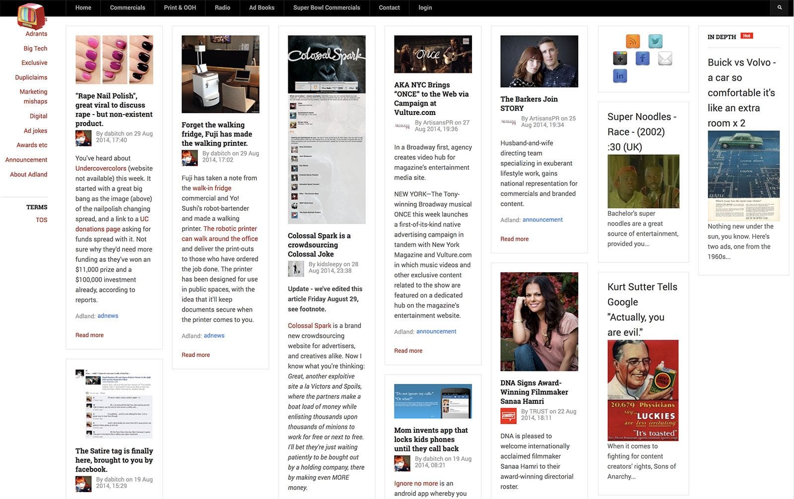Screen dimensions: 794x499
Task: Click the Adland retro TV logo
Action: click(30, 16)
